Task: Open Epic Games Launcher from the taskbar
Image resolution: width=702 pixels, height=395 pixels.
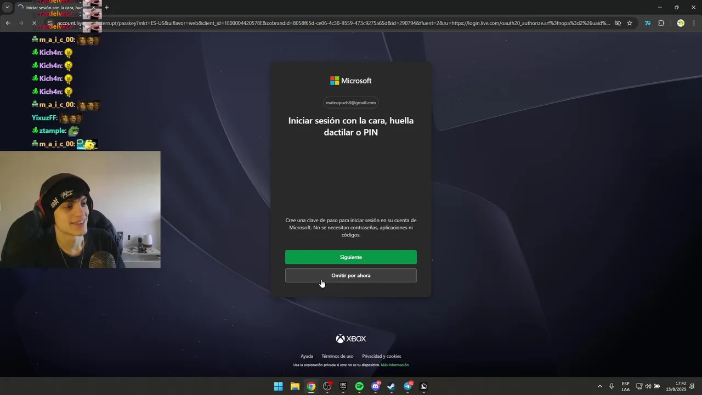Action: [343, 386]
